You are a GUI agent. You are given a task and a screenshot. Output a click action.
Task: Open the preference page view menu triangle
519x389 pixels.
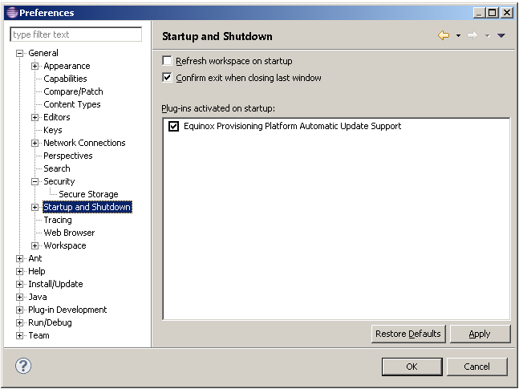point(501,35)
